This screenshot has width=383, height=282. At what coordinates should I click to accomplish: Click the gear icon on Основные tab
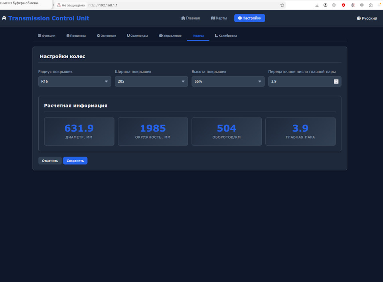[x=97, y=35]
